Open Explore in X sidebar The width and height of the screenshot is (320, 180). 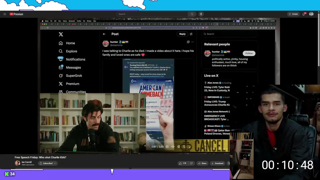coord(71,51)
